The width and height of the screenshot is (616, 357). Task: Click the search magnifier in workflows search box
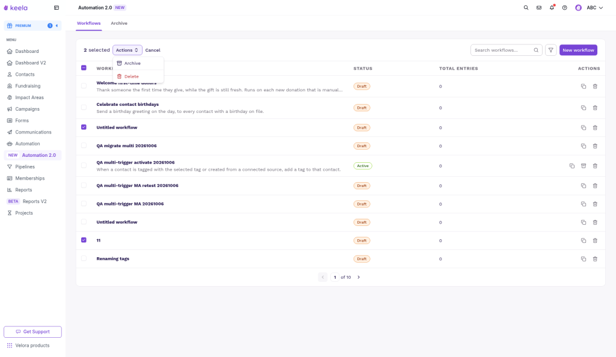click(x=536, y=50)
